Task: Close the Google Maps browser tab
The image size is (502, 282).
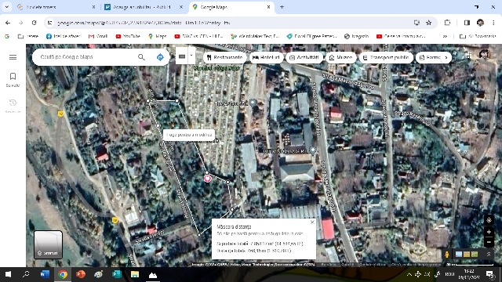Action: (268, 7)
